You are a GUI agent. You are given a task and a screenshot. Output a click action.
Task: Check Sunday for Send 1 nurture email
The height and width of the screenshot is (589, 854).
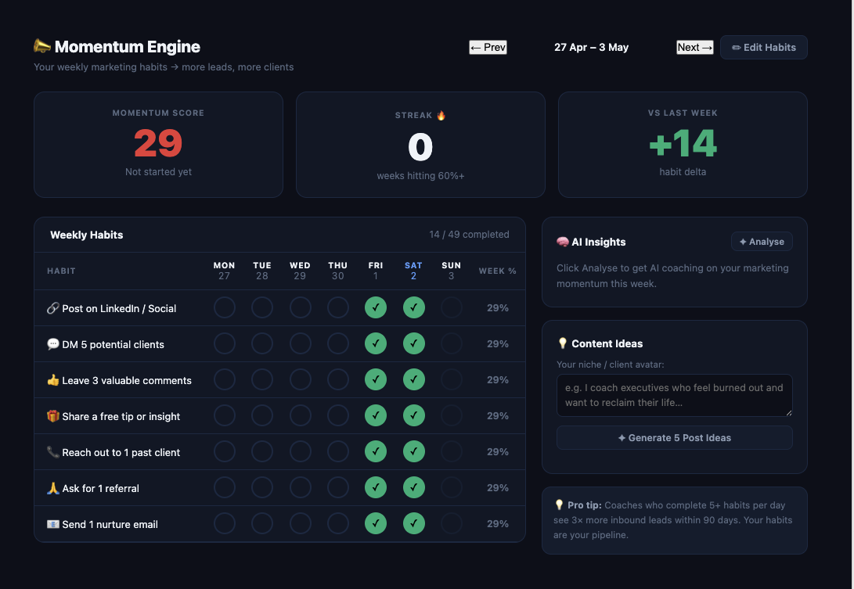click(452, 523)
